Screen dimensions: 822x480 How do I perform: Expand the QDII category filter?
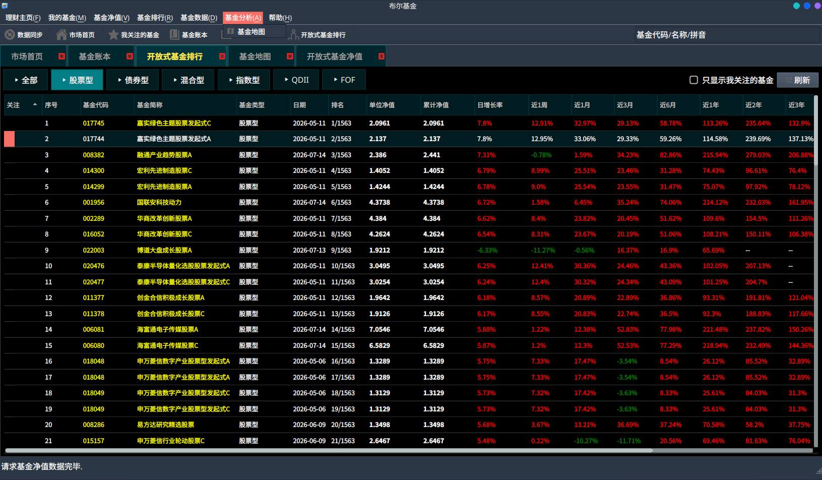(296, 80)
